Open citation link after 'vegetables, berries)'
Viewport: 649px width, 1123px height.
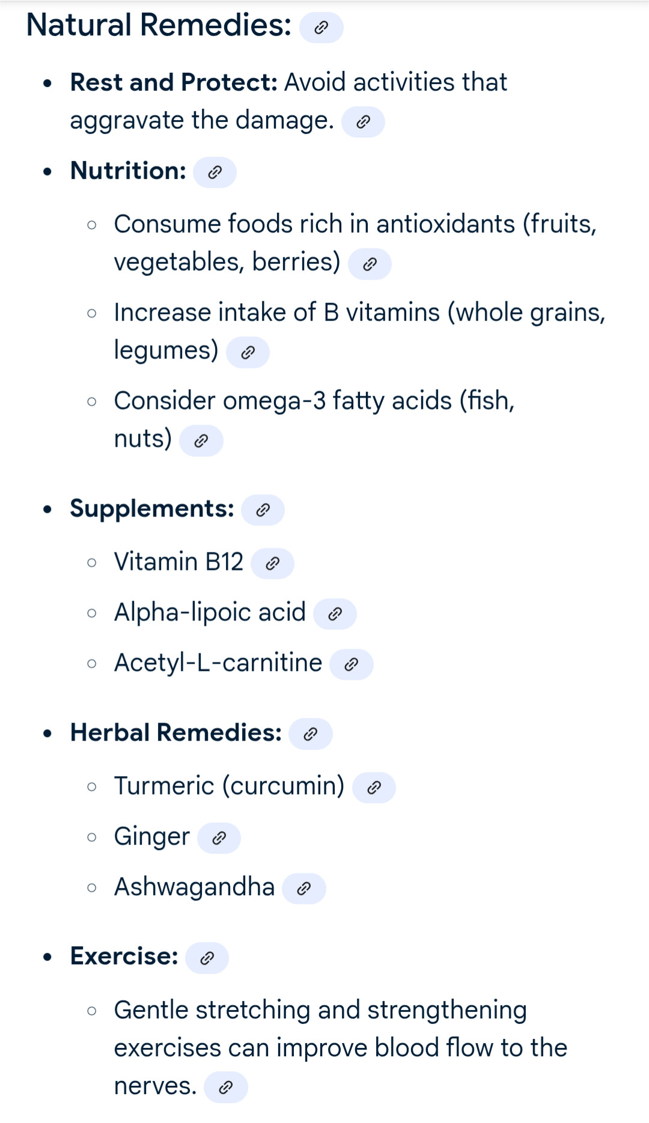click(x=370, y=264)
